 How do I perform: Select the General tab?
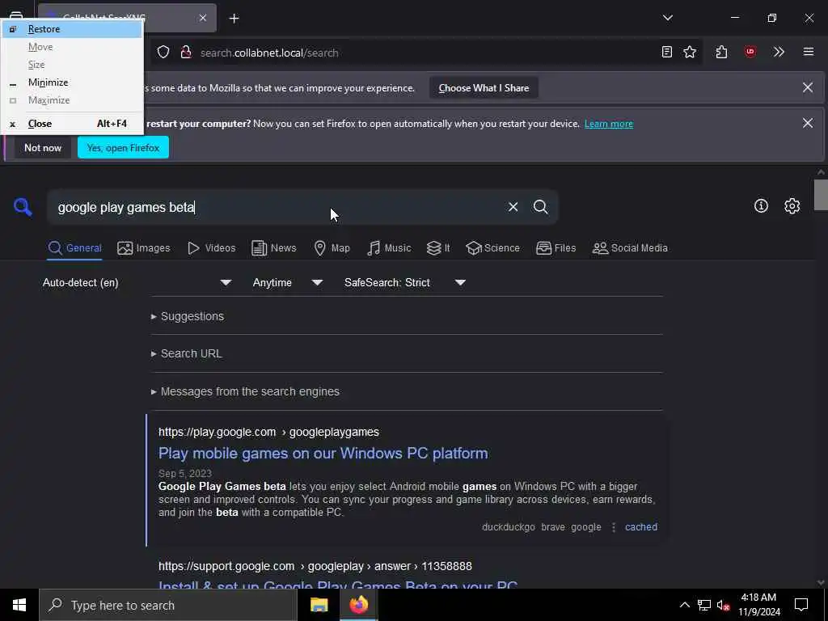(74, 248)
